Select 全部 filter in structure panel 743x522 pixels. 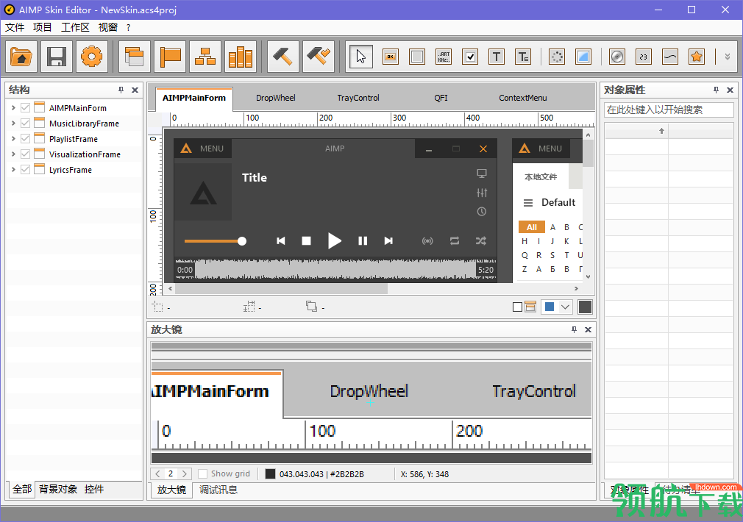point(22,490)
